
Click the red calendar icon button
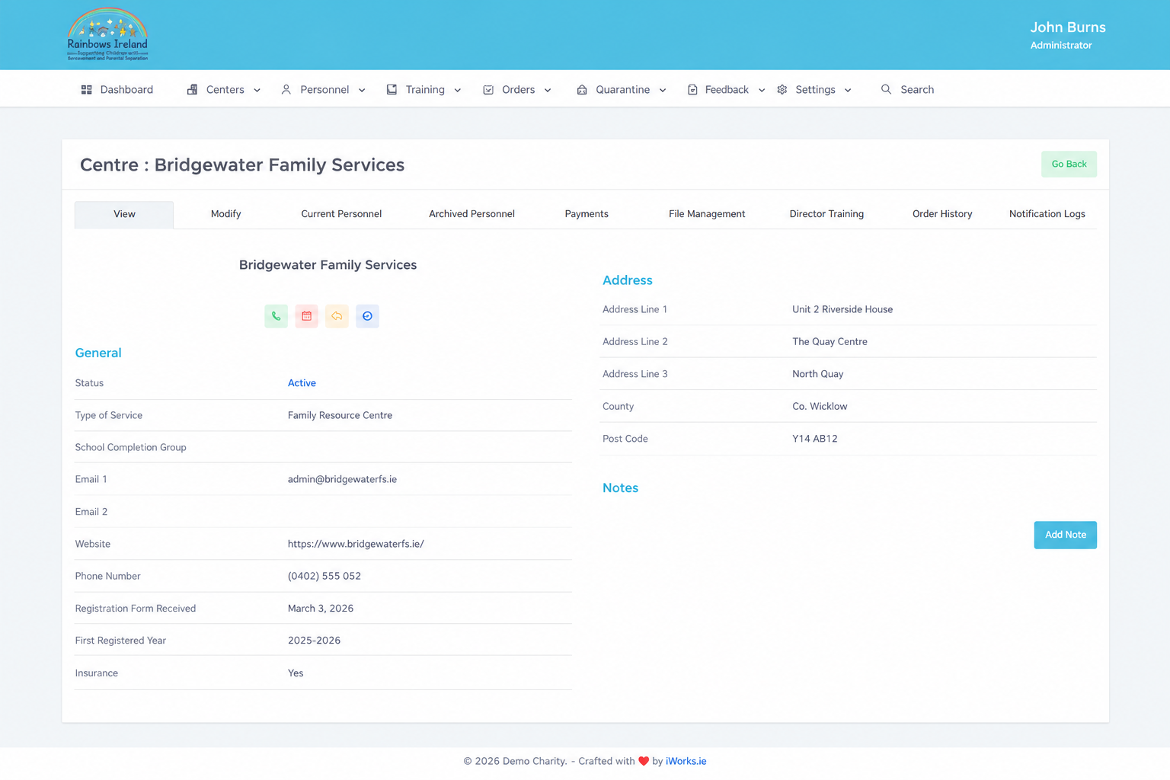[x=306, y=316]
